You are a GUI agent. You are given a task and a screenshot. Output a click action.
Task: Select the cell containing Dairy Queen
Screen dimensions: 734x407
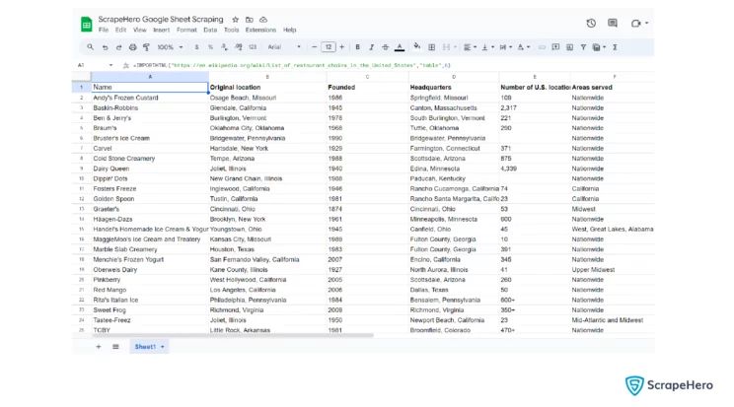coord(150,169)
